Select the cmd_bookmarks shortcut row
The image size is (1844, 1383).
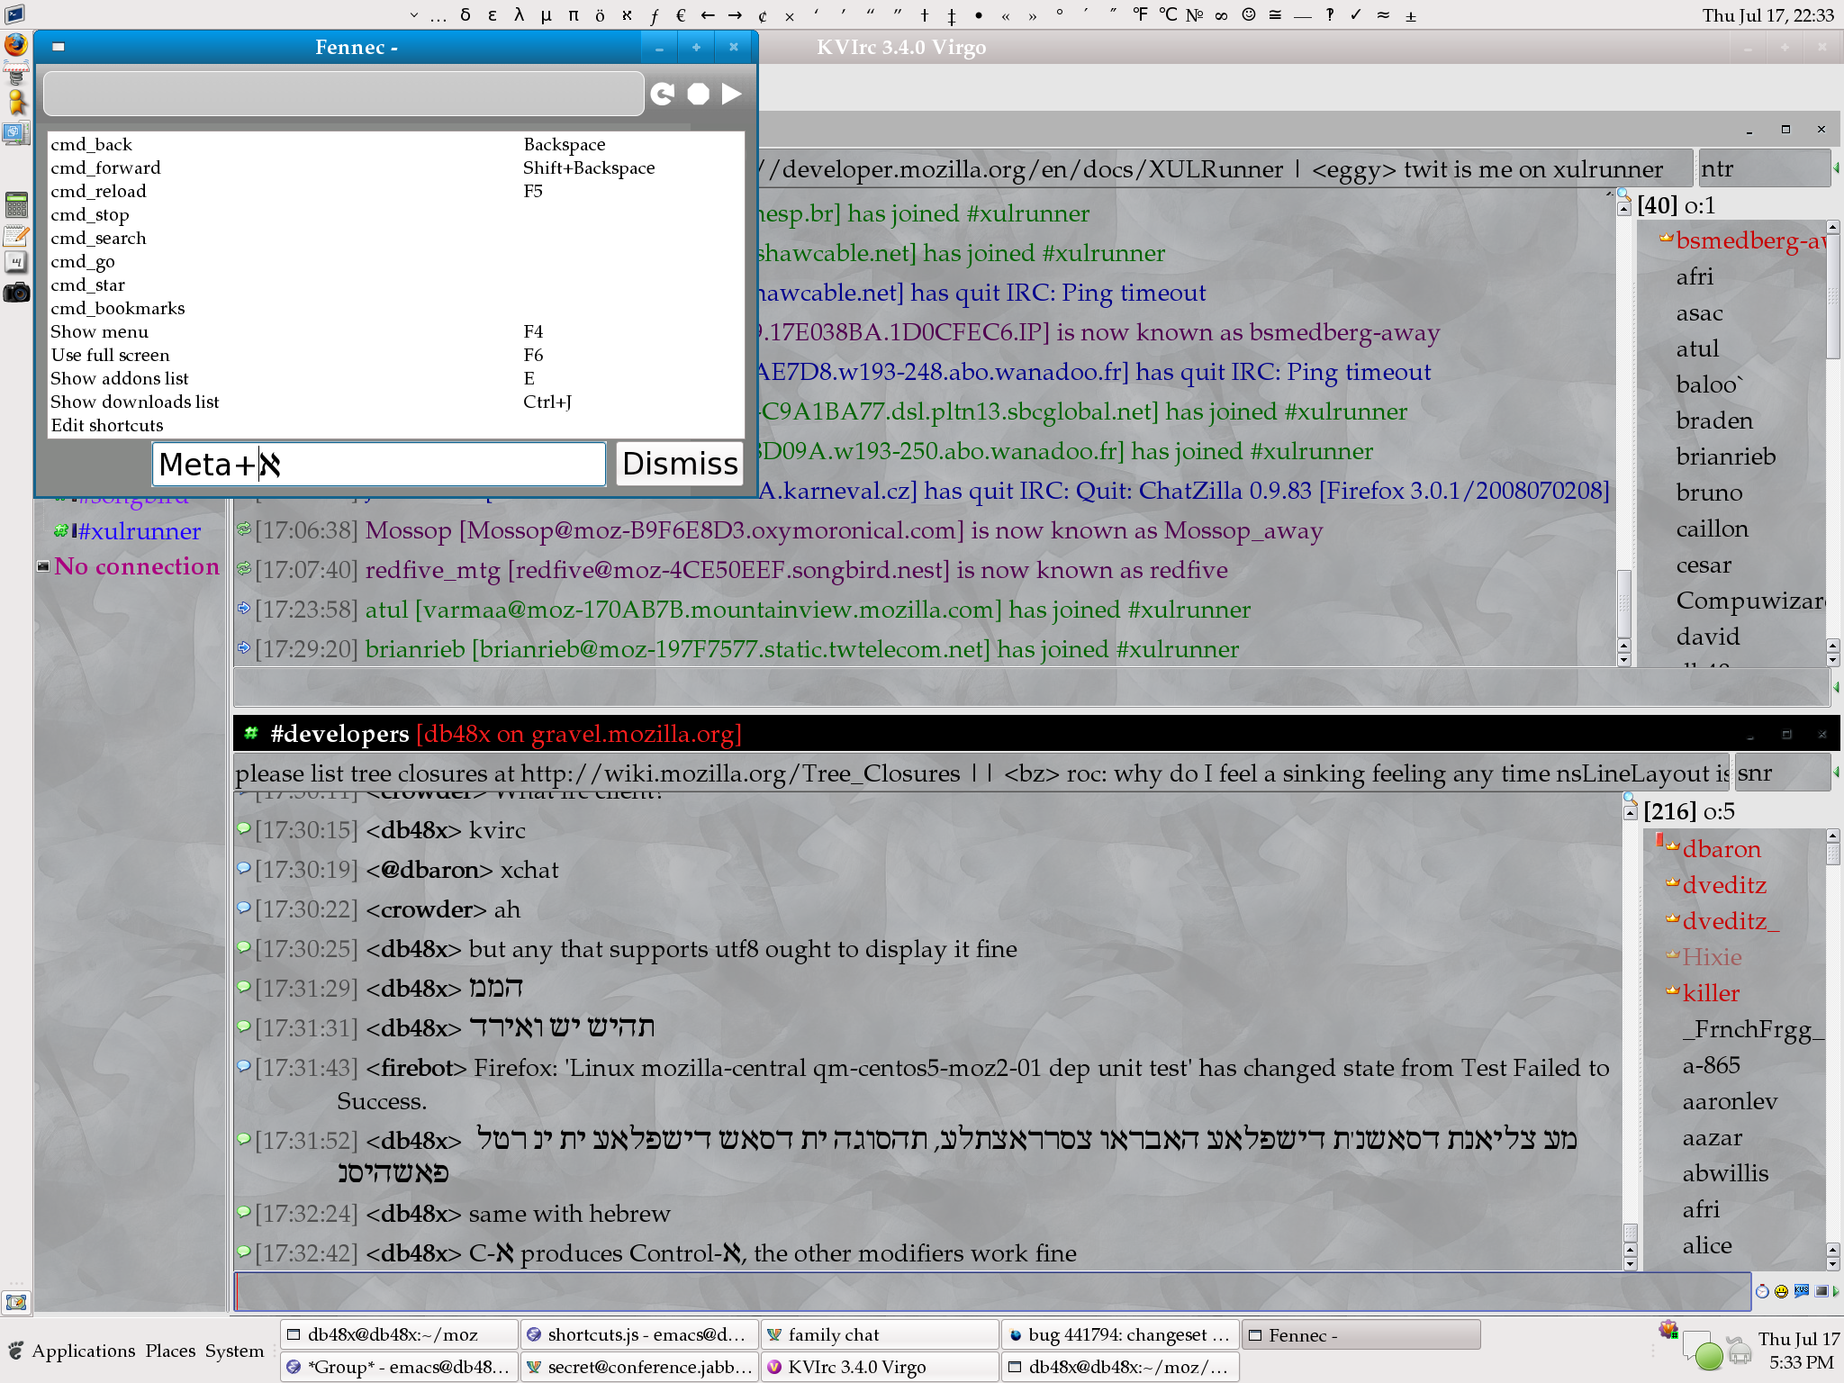(x=396, y=308)
